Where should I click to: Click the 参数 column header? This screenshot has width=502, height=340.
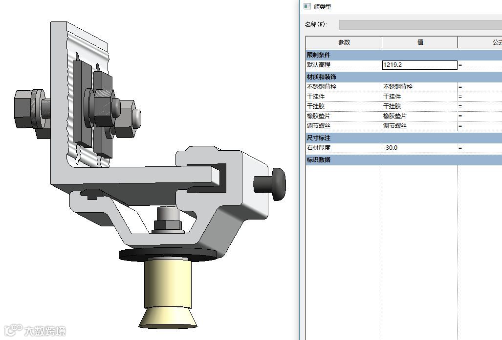(x=344, y=42)
